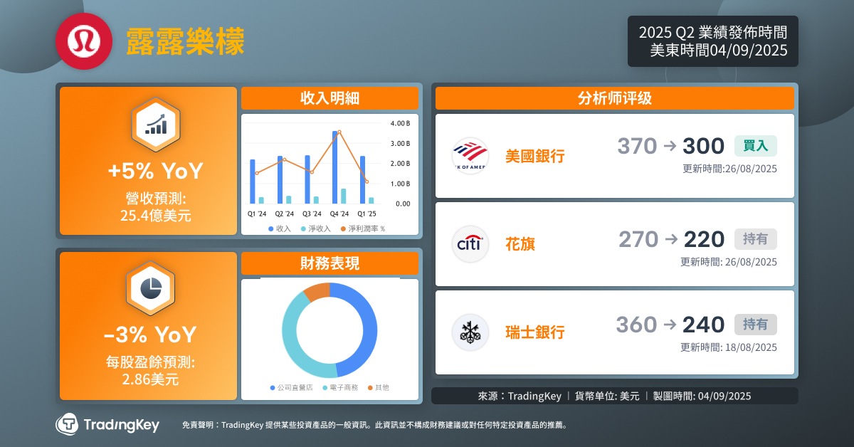Click the 持有 badge in the 花旗 row
Image resolution: width=854 pixels, height=447 pixels.
click(x=755, y=239)
